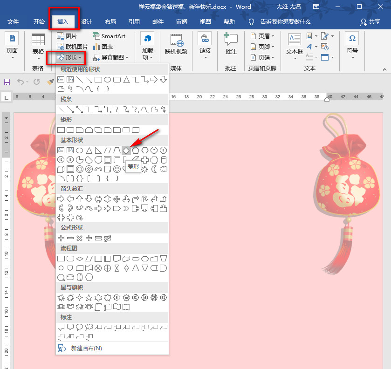Collapse the ribbon with the chevron
Image resolution: width=391 pixels, height=369 pixels.
[384, 69]
